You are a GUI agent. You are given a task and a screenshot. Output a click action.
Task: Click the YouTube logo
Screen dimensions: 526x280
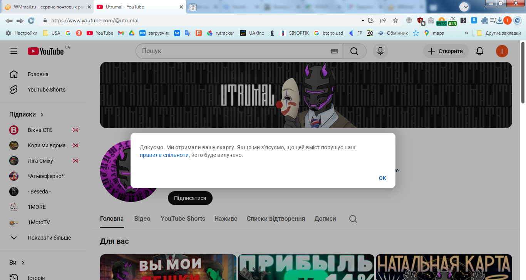point(45,51)
